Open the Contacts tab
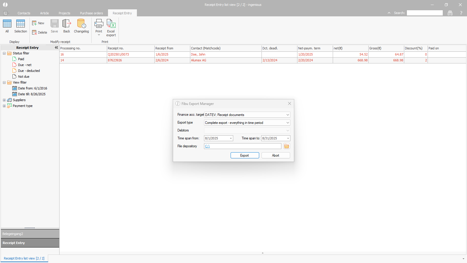 (x=24, y=13)
